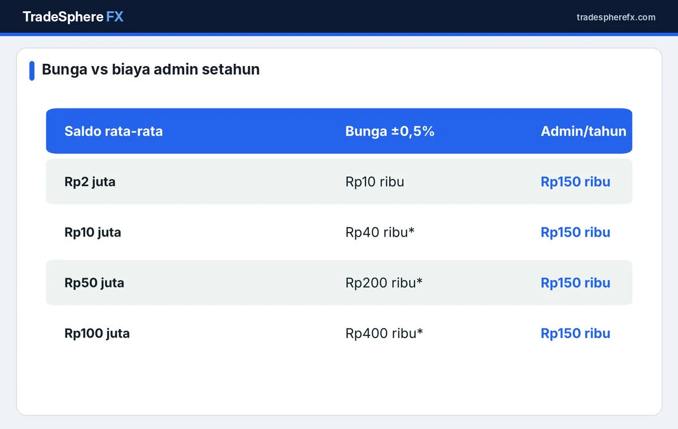Select the 'Rp40 ribu*' interest cell
This screenshot has height=429, width=678.
coord(380,232)
